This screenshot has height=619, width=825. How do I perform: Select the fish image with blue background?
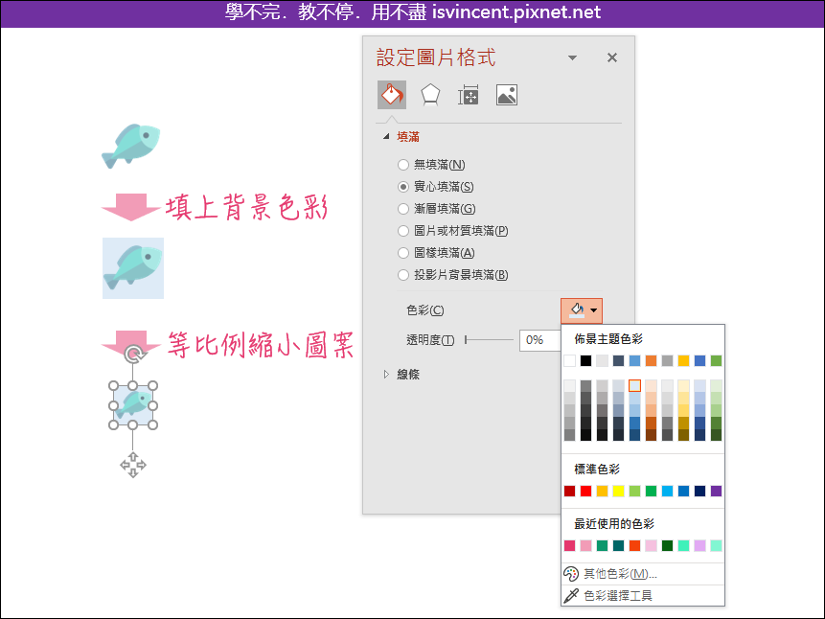[x=133, y=268]
